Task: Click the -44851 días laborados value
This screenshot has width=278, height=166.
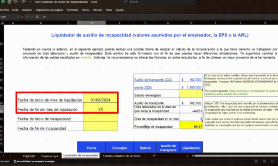Action: [191, 109]
